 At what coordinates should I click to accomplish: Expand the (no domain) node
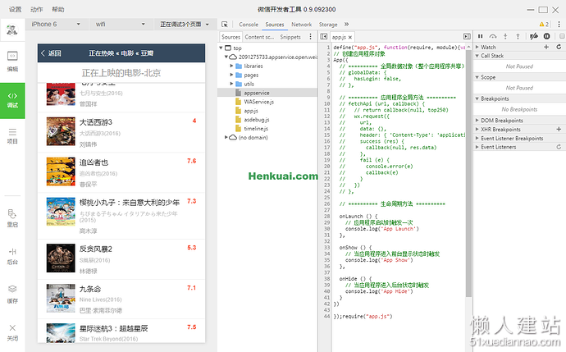226,137
